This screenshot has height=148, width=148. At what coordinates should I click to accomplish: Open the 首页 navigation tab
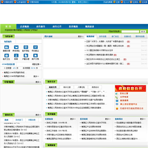8,26
